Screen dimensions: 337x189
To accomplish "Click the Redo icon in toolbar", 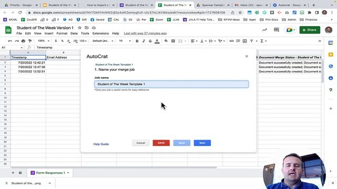I will [x=16, y=41].
